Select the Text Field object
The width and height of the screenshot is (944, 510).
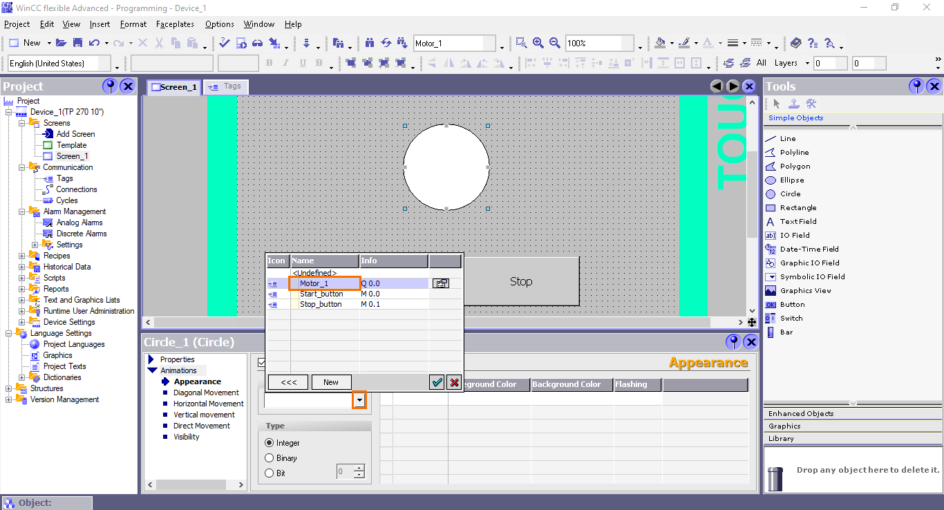coord(798,221)
